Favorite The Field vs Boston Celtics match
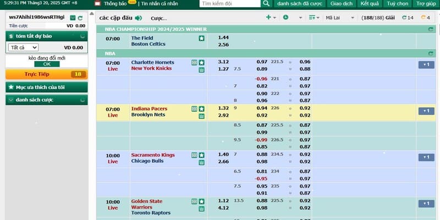440x220 pixels. click(x=201, y=38)
